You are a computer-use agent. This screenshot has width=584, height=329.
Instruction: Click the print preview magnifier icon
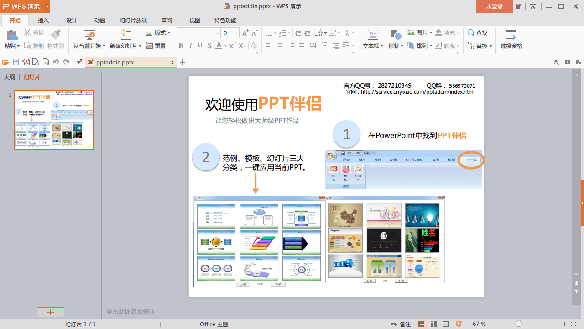[x=46, y=62]
